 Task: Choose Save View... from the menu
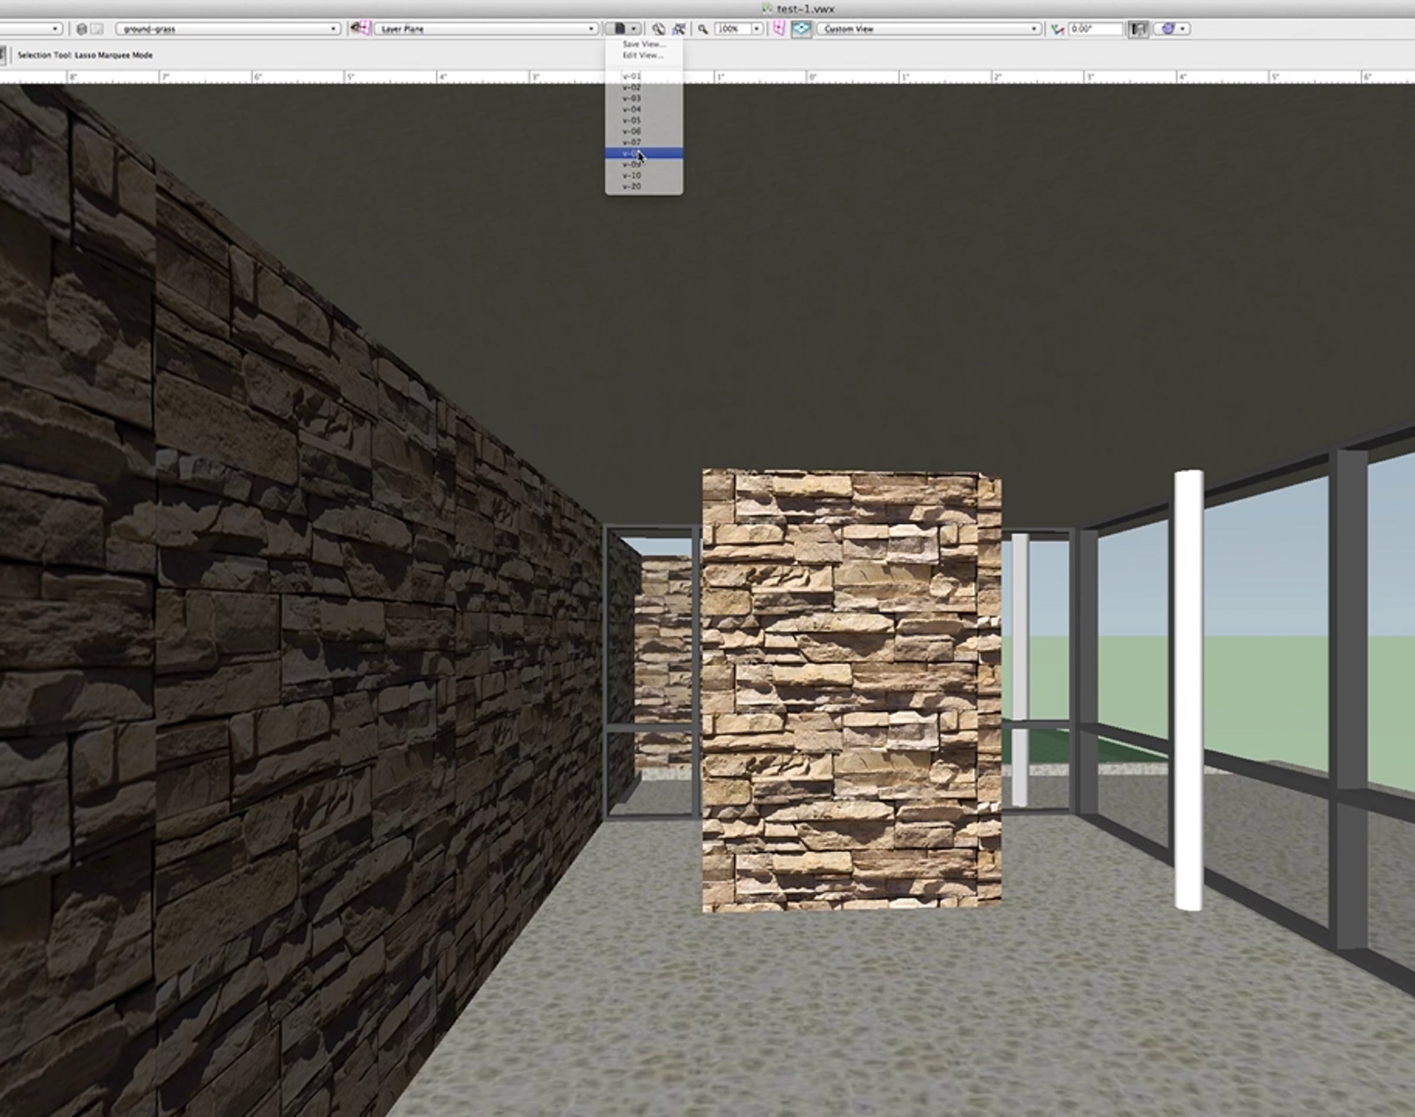pyautogui.click(x=644, y=44)
